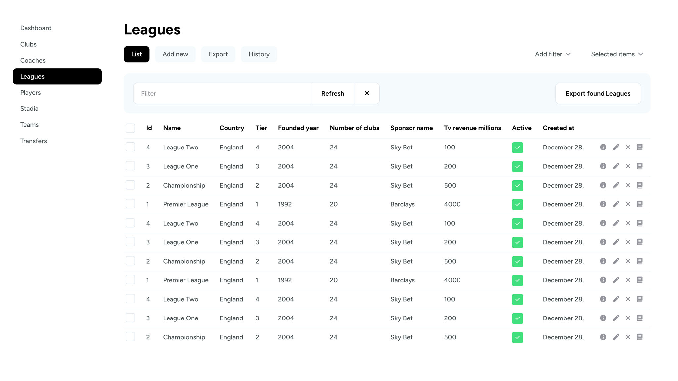Click history book icon for first League One row
The image size is (678, 381).
point(639,166)
